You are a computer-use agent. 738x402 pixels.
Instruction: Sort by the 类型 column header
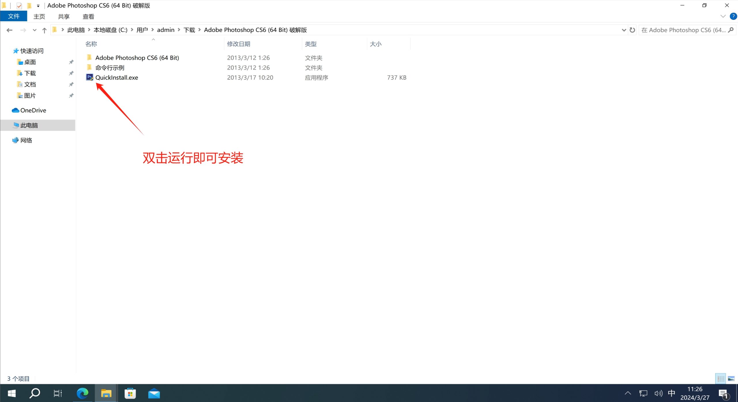pos(310,44)
